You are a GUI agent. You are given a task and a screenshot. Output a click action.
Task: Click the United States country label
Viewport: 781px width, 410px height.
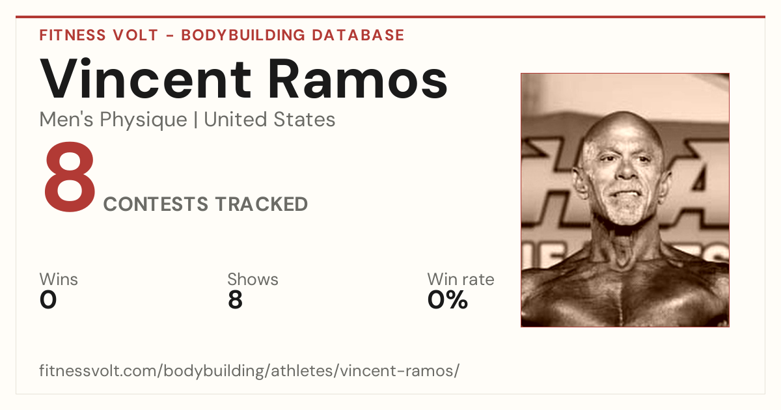tap(269, 120)
